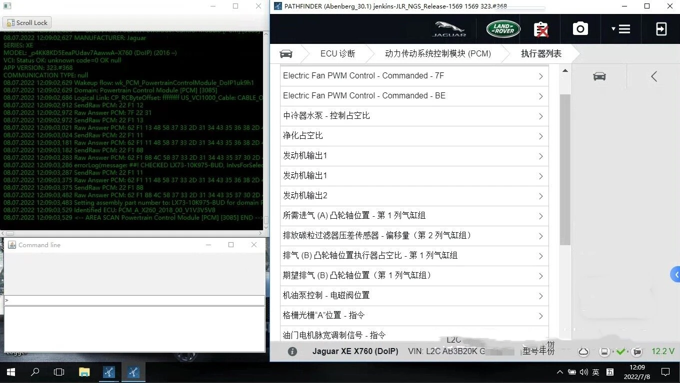Screen dimensions: 680x383
Task: Click the Land Rover brand logo
Action: 503,29
